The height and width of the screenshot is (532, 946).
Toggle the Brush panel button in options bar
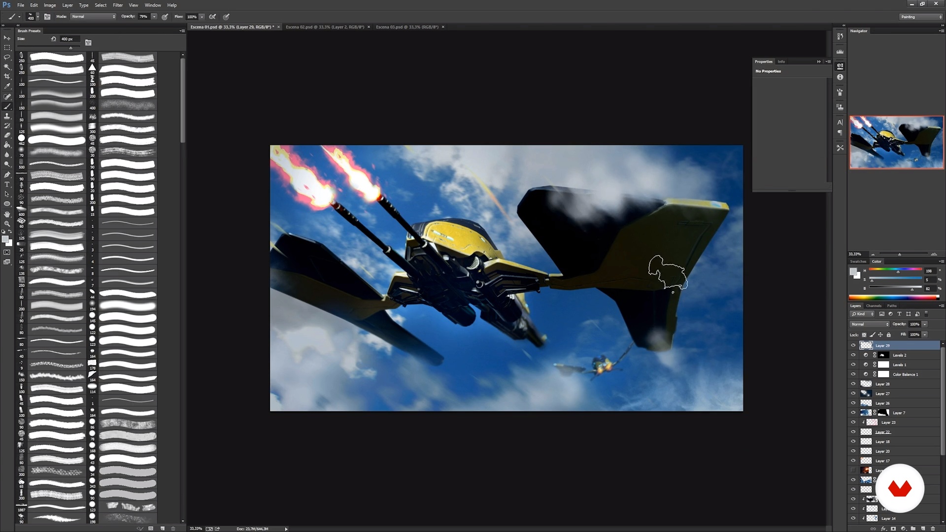coord(47,16)
